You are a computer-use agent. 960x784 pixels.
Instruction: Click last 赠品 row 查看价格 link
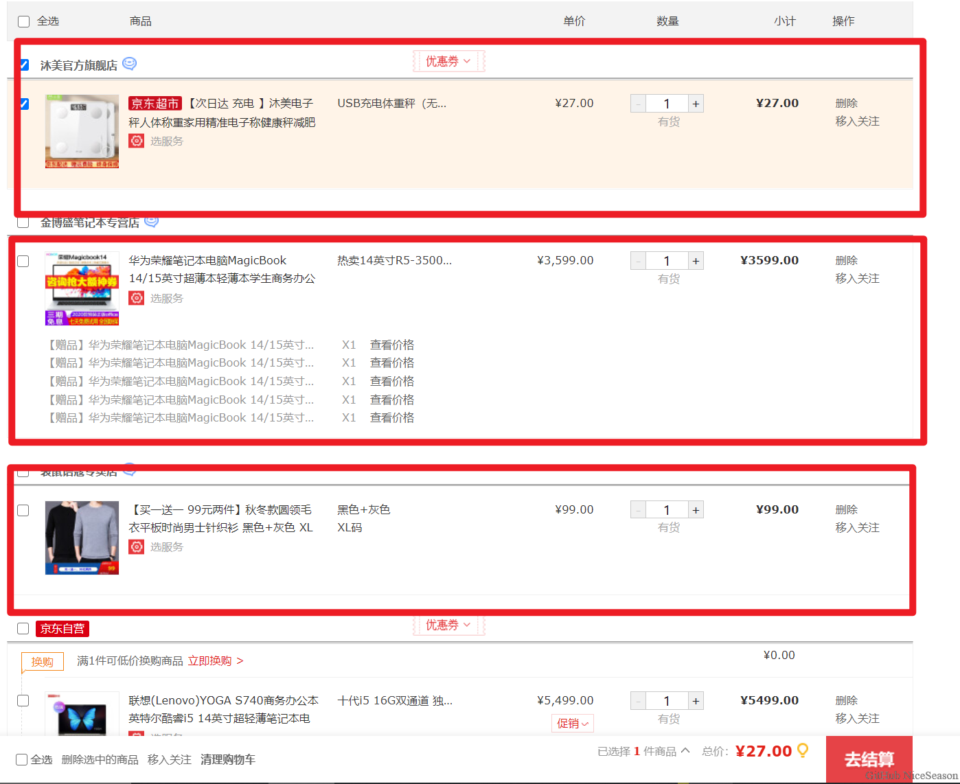pos(392,417)
